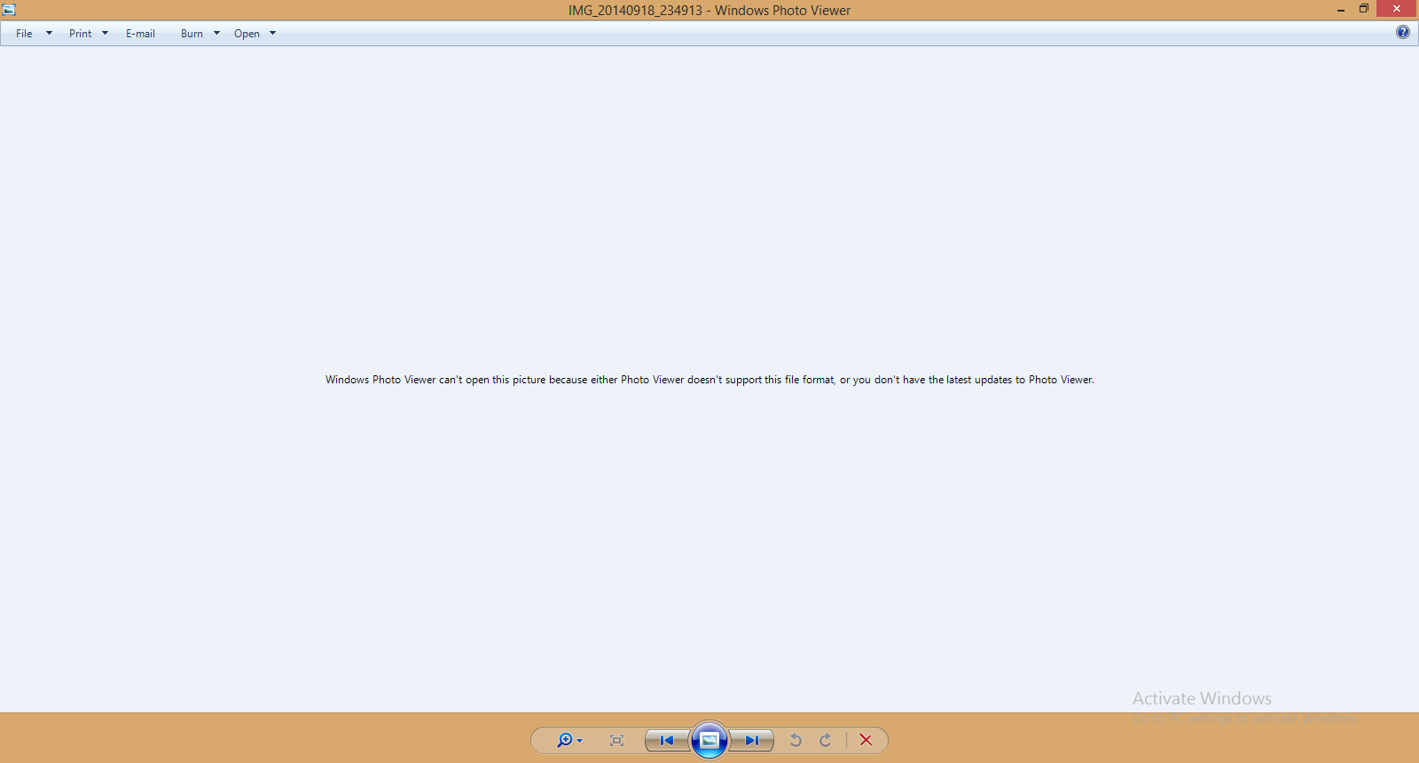Expand the File dropdown arrow
This screenshot has width=1419, height=763.
(x=49, y=34)
